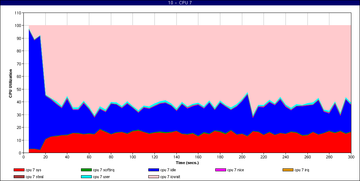This screenshot has height=181, width=360.
Task: Click the green 'cpu 7 softirq' legend swatch
Action: coord(86,170)
